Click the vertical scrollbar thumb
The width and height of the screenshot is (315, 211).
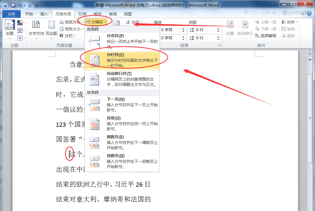[310, 118]
